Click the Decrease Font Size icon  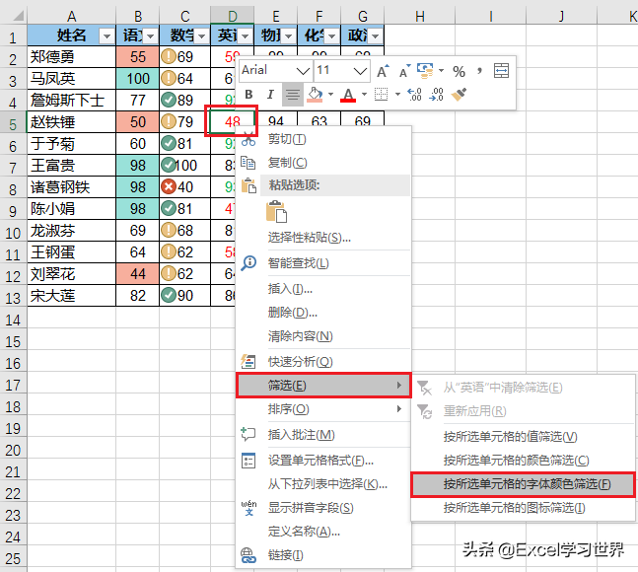(x=404, y=71)
